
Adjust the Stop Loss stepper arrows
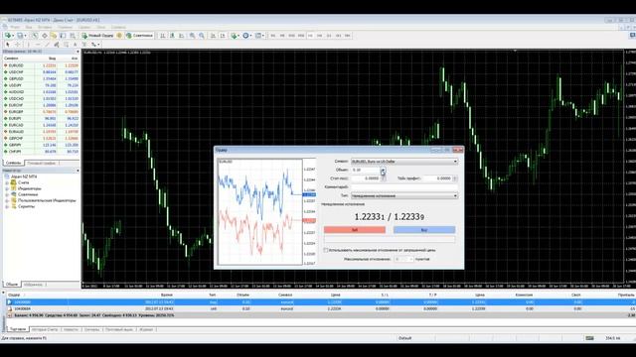coord(383,178)
